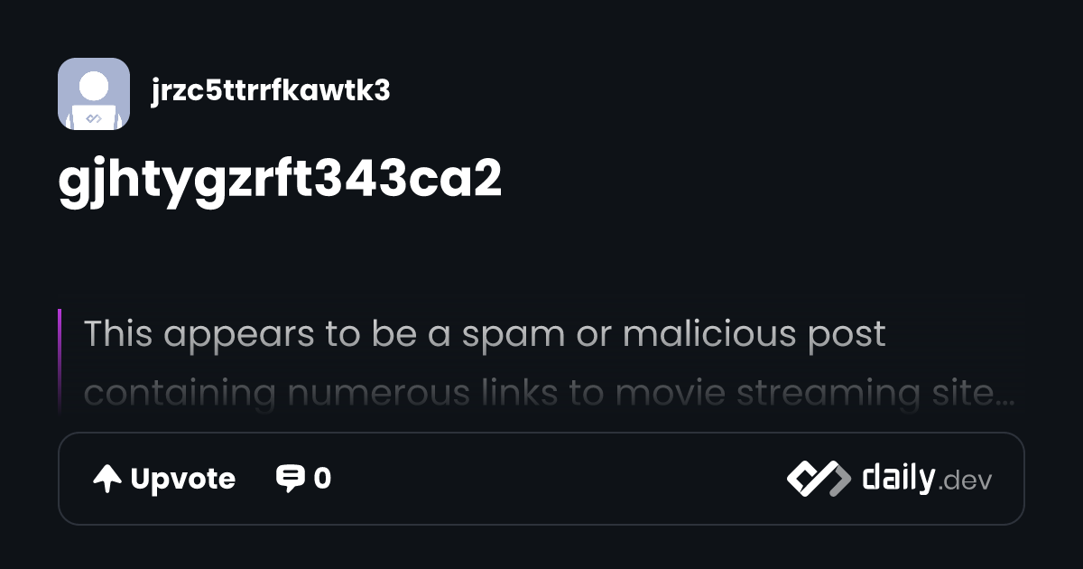Click the upvote arrow icon
The width and height of the screenshot is (1083, 569).
coord(107,479)
